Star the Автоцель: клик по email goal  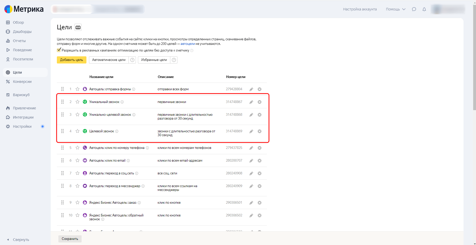click(x=78, y=161)
